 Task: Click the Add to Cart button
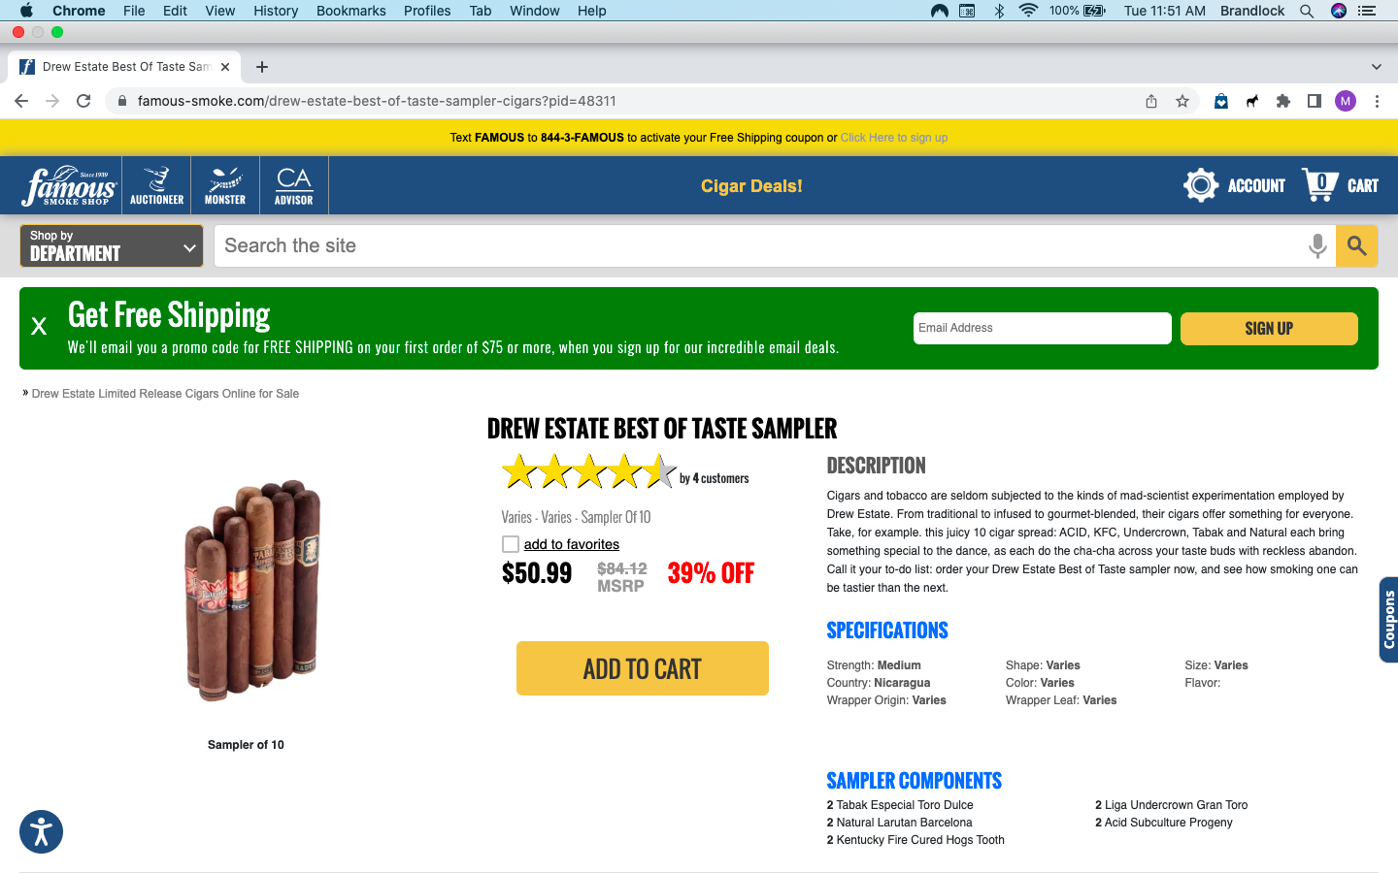click(x=643, y=668)
